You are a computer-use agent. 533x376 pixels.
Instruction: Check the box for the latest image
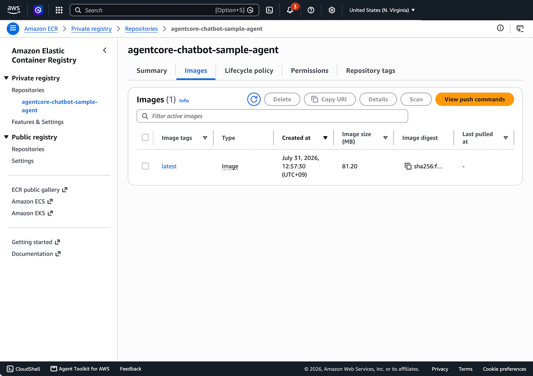tap(145, 166)
